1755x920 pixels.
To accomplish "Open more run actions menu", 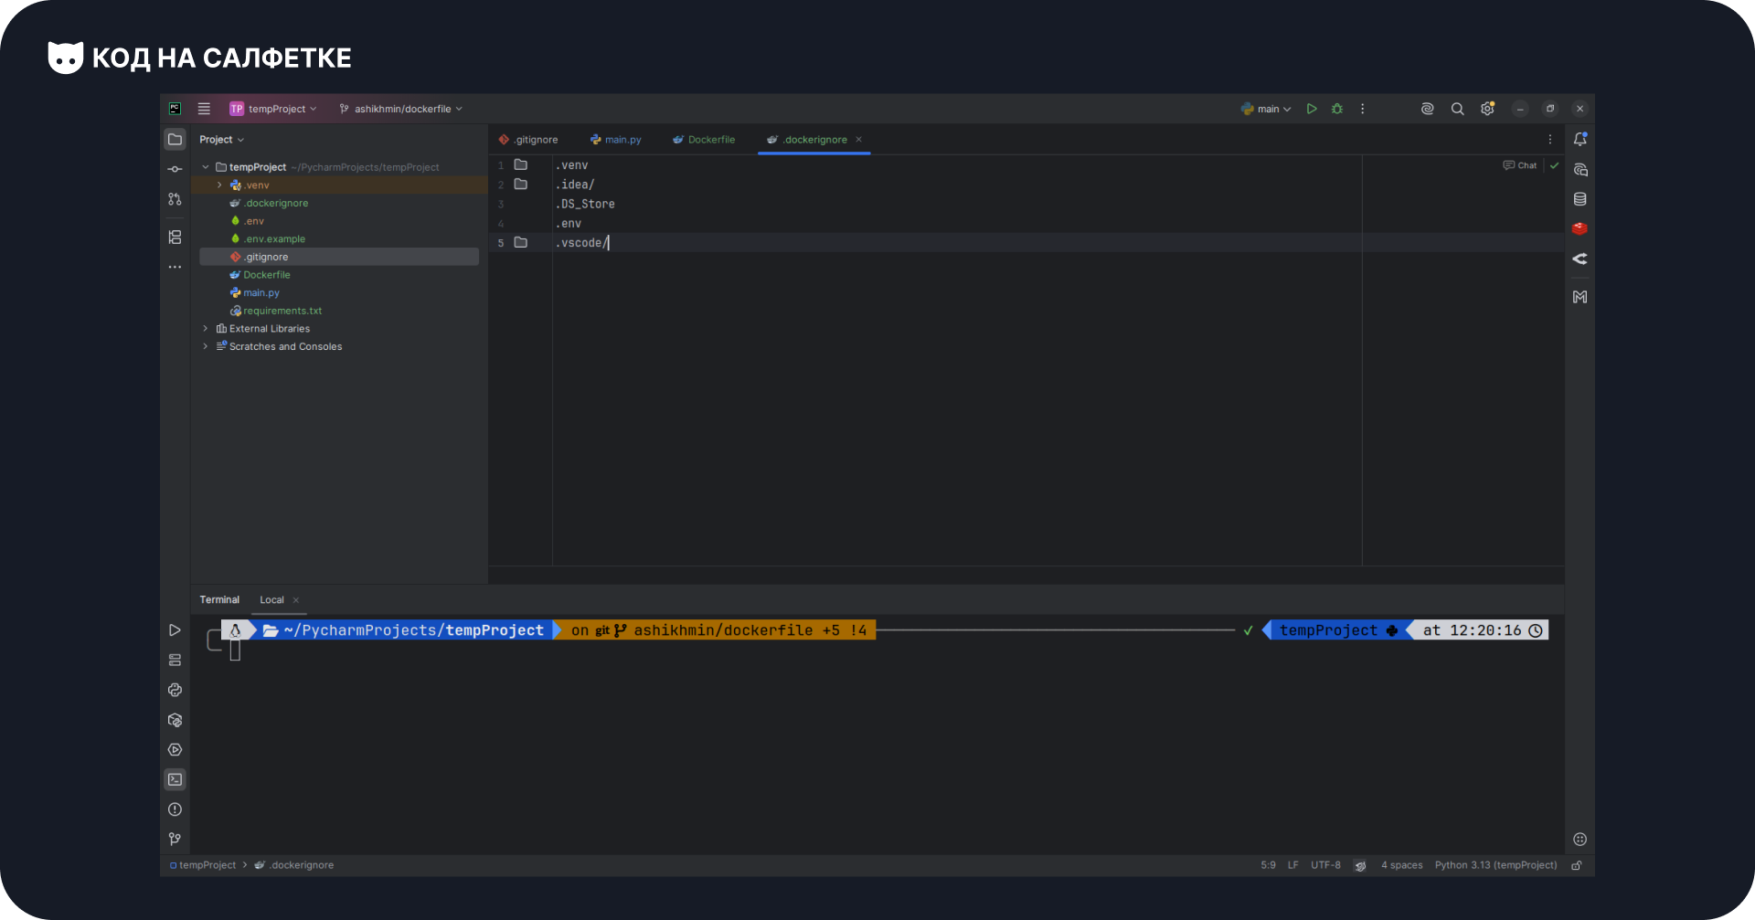I will coord(1363,109).
